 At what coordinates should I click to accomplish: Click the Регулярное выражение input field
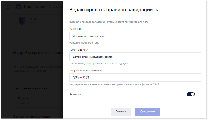click(135, 78)
